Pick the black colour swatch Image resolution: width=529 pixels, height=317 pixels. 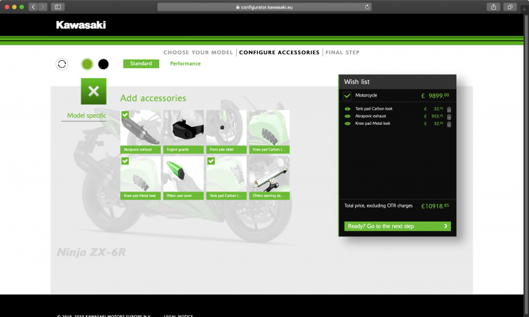pyautogui.click(x=103, y=64)
